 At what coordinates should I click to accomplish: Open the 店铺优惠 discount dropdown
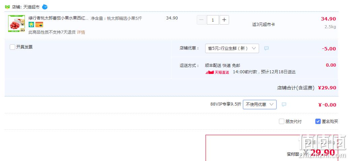(232, 48)
